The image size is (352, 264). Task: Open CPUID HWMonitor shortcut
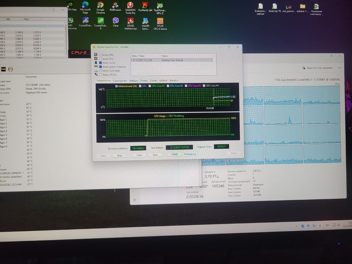click(131, 23)
